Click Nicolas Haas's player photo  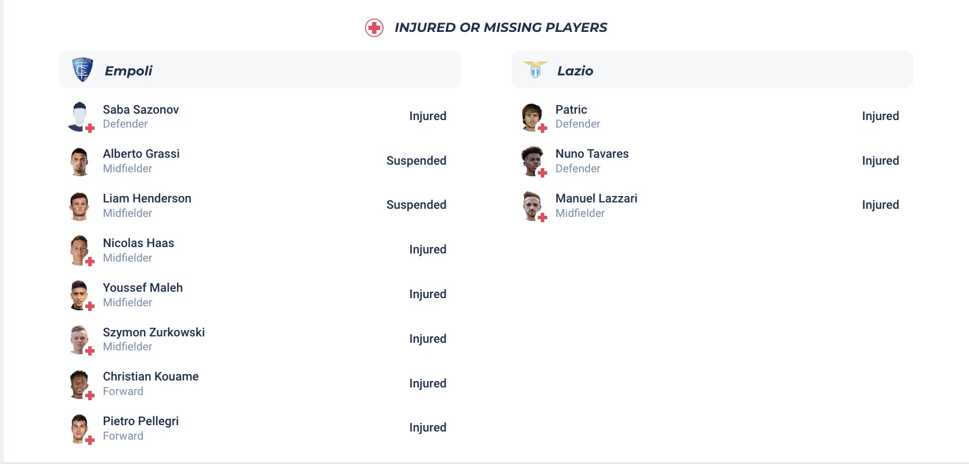click(x=79, y=250)
